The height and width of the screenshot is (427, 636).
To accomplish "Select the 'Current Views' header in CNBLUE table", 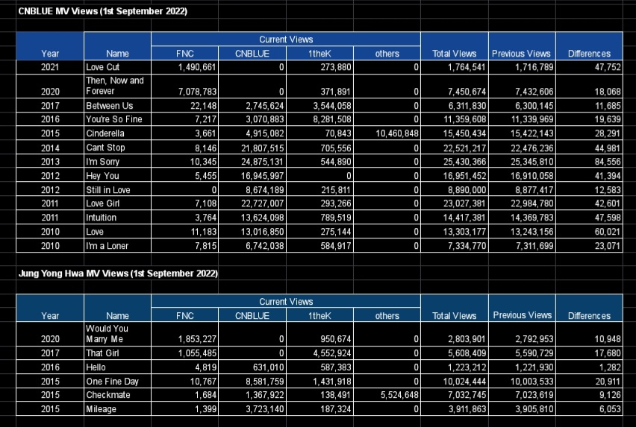I will pyautogui.click(x=286, y=39).
